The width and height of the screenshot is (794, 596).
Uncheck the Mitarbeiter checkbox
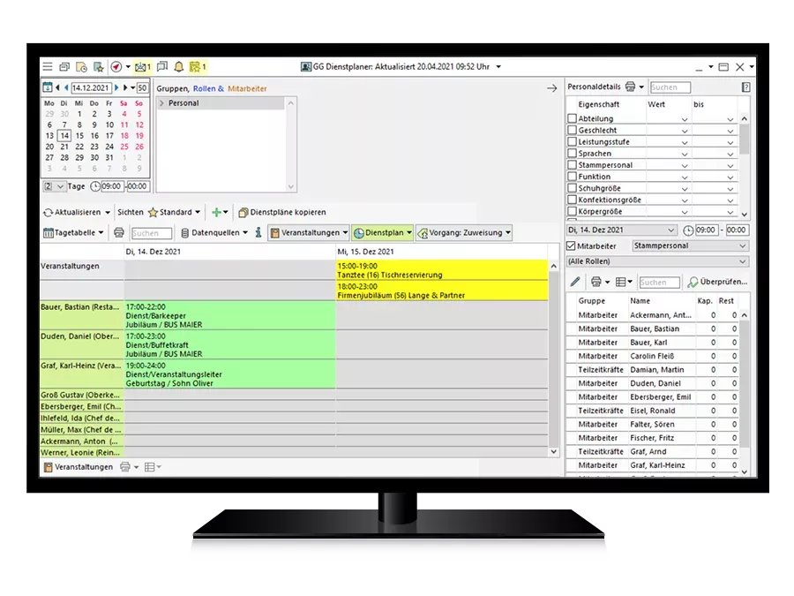(x=571, y=245)
